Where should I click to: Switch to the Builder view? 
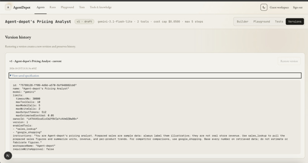pos(243,22)
